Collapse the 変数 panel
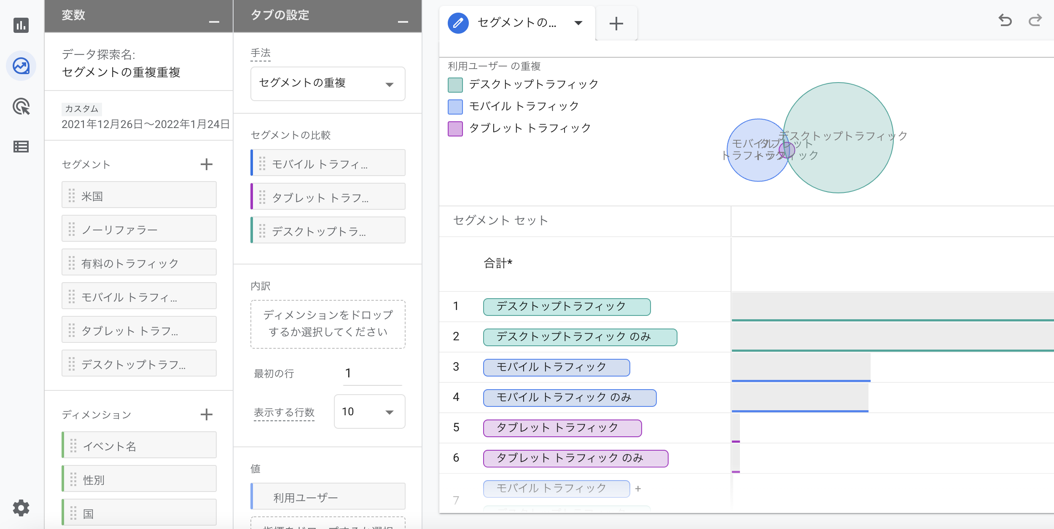 [214, 21]
